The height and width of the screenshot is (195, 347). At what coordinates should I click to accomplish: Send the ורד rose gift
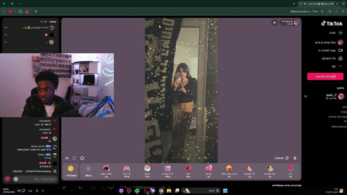point(290,171)
